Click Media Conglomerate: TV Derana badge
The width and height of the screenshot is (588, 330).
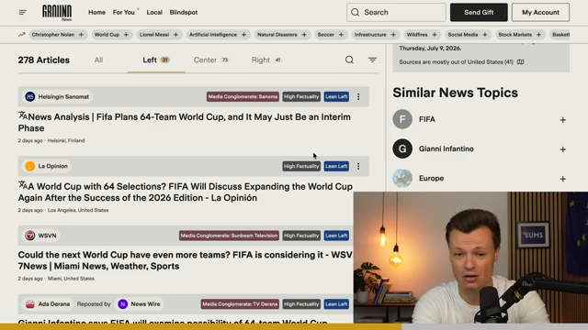240,303
